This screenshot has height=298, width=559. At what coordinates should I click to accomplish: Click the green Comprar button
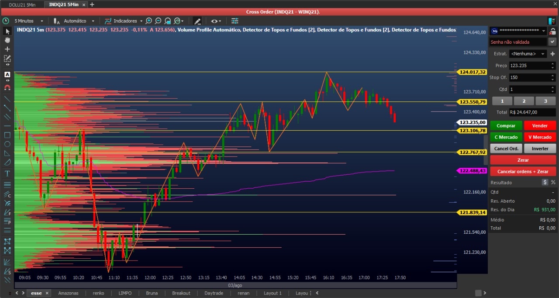[506, 126]
